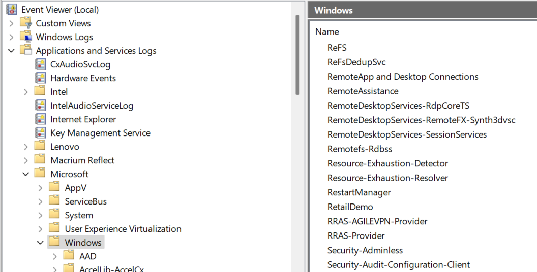Select RemoteAssistance in the list

pos(363,91)
